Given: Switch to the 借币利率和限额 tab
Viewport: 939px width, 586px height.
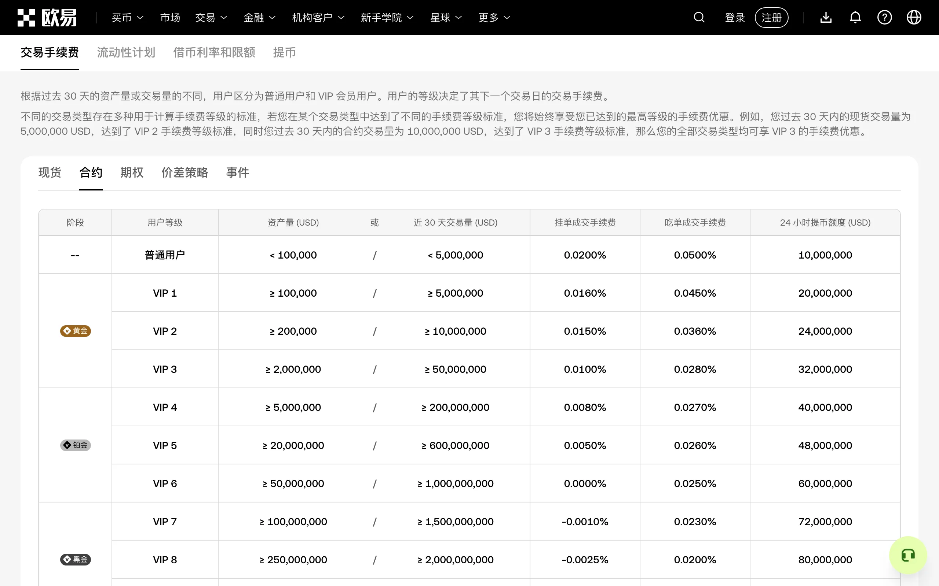Looking at the screenshot, I should point(214,52).
